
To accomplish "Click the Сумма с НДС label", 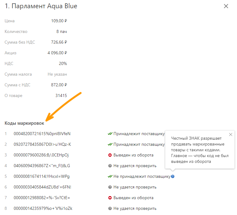I will (x=17, y=85).
